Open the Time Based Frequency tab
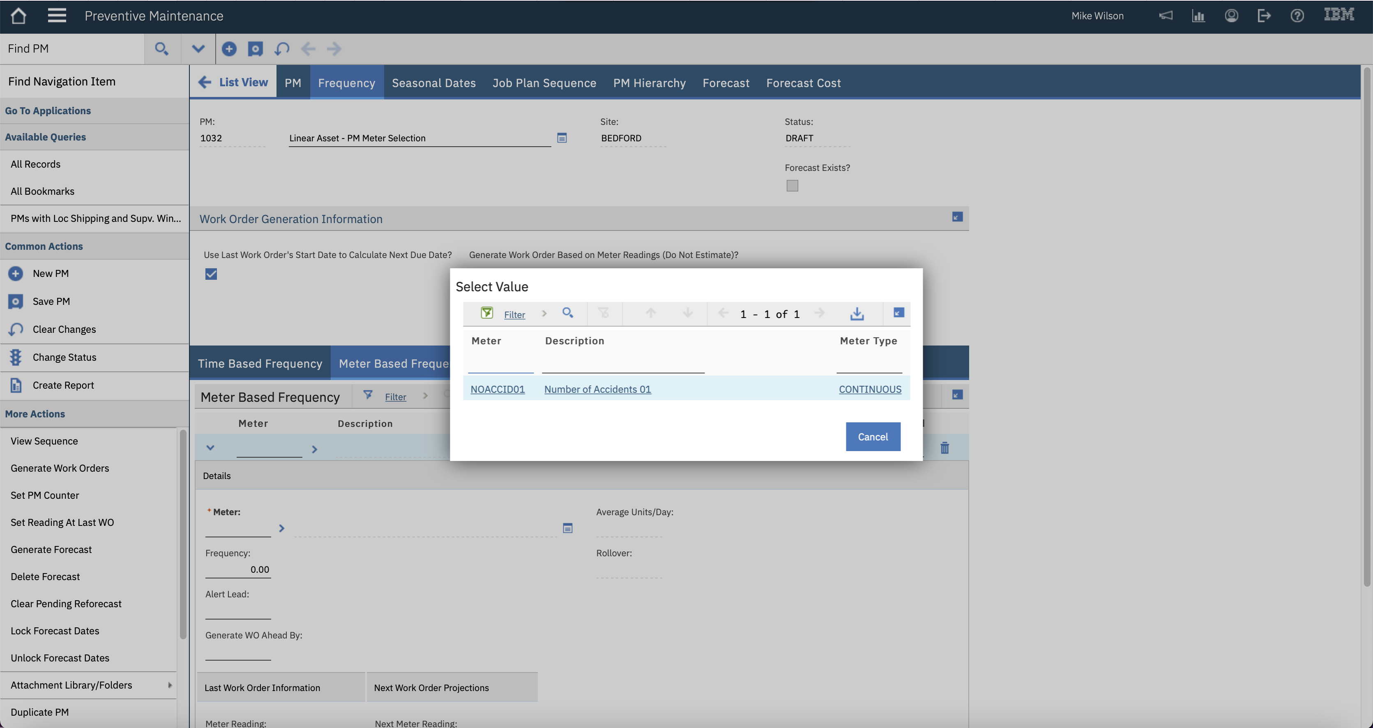The height and width of the screenshot is (728, 1373). [260, 363]
